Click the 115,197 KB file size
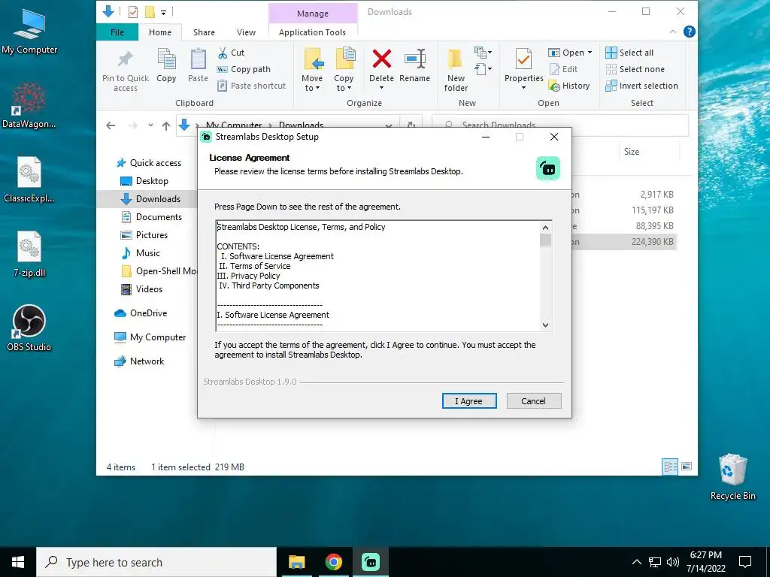Screen dimensions: 770x577 click(x=652, y=210)
